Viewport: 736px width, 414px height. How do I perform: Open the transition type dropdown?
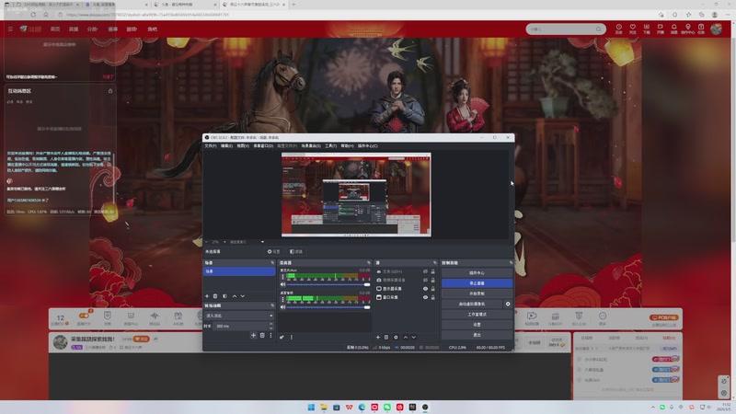point(239,316)
